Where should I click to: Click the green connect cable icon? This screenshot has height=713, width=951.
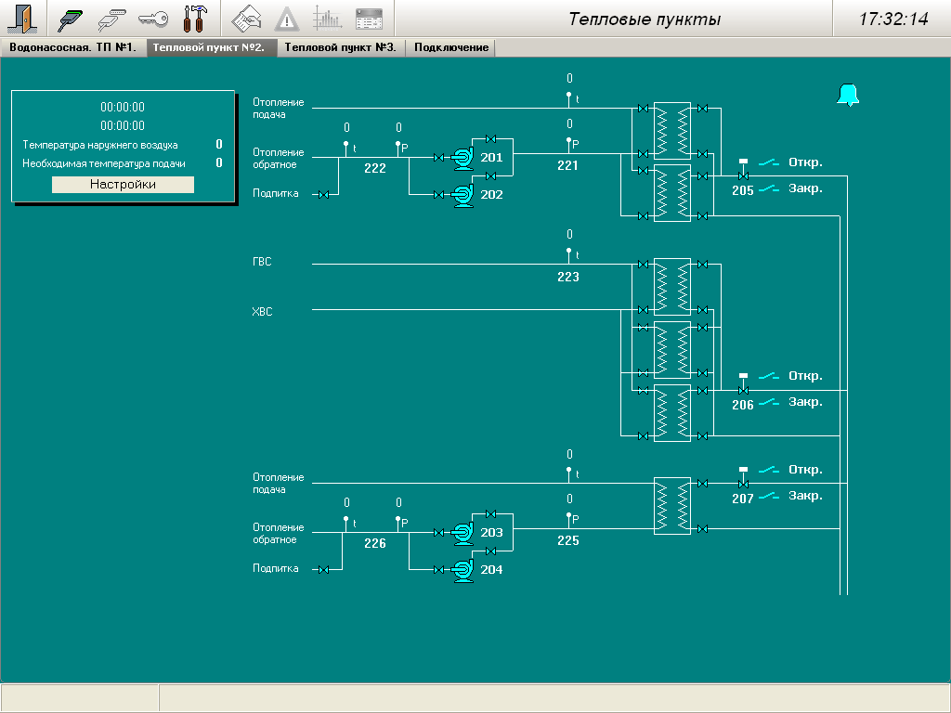[70, 19]
